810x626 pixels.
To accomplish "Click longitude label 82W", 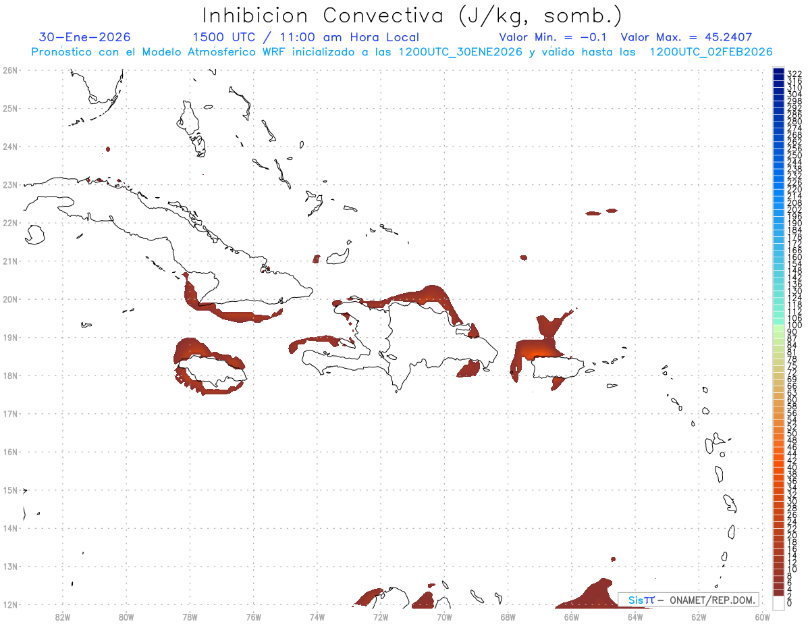I will (63, 617).
